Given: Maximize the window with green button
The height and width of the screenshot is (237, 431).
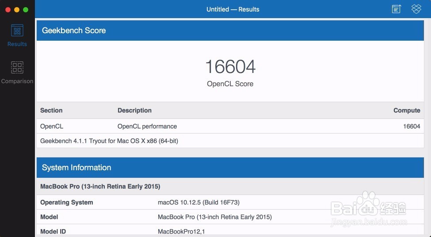Looking at the screenshot, I should [x=26, y=10].
